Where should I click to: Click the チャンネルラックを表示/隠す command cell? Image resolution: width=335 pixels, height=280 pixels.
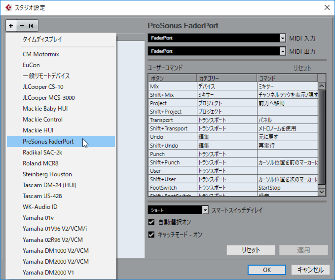287,95
